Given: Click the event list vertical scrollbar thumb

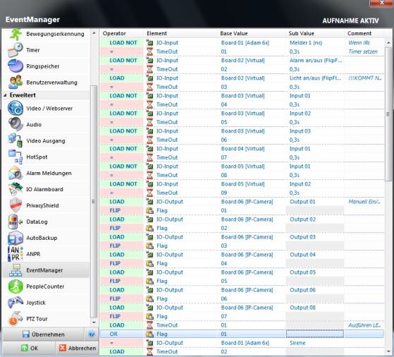Looking at the screenshot, I should 388,114.
